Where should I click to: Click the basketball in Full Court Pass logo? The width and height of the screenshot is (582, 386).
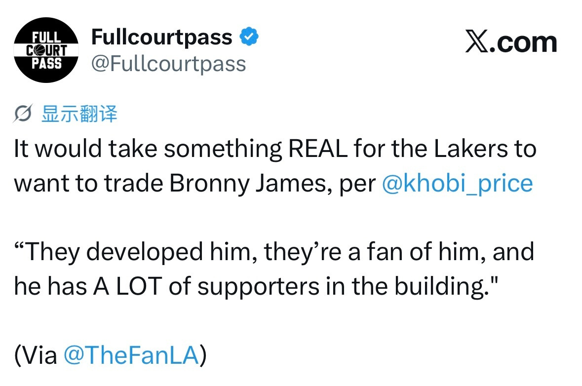coord(39,50)
